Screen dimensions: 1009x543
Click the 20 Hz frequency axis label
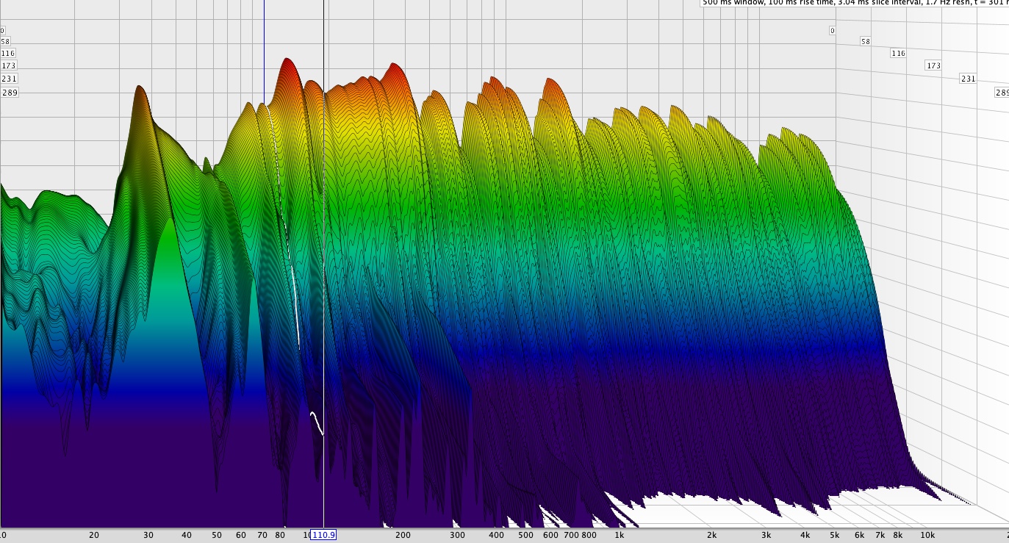coord(94,535)
